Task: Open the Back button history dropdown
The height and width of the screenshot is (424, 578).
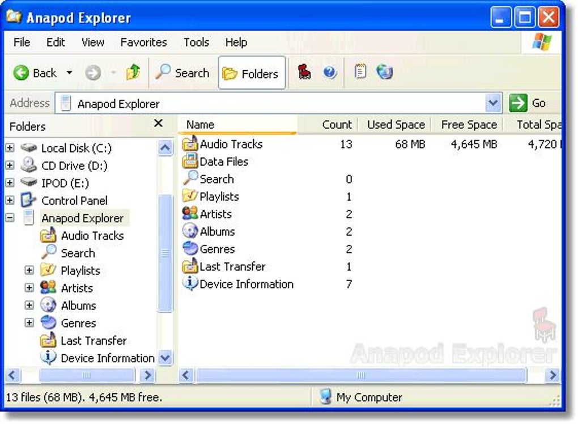Action: point(69,73)
